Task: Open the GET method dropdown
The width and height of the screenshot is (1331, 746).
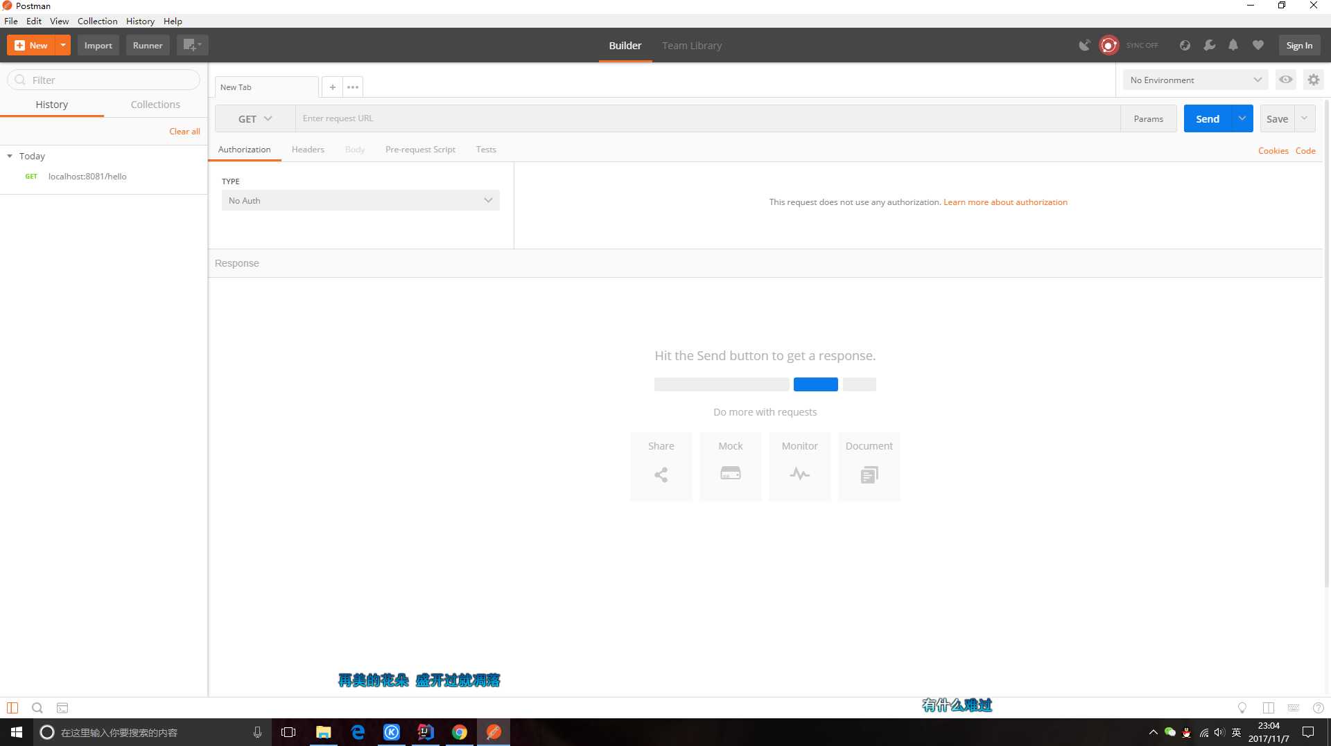Action: coord(255,118)
